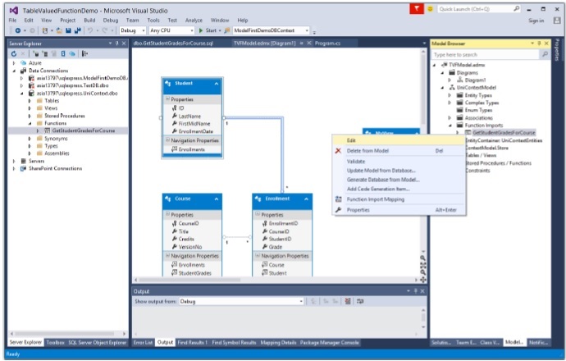Refresh the Server Explorer tree
This screenshot has height=361, width=566.
14,54
